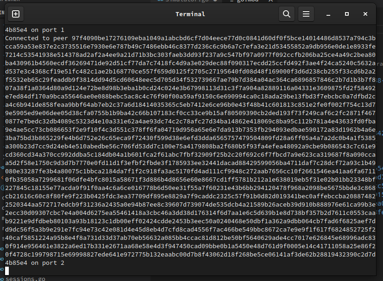Click the hex line starting with '227845c18155'

(190, 188)
